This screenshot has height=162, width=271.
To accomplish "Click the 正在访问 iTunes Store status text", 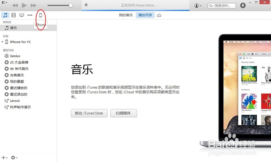I will 138,5.
